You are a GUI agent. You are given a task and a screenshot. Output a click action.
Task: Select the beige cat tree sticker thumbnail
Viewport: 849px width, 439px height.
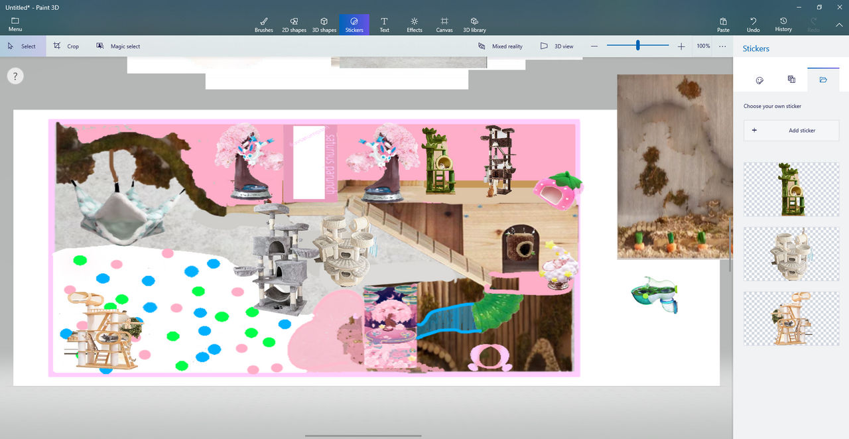click(x=791, y=254)
